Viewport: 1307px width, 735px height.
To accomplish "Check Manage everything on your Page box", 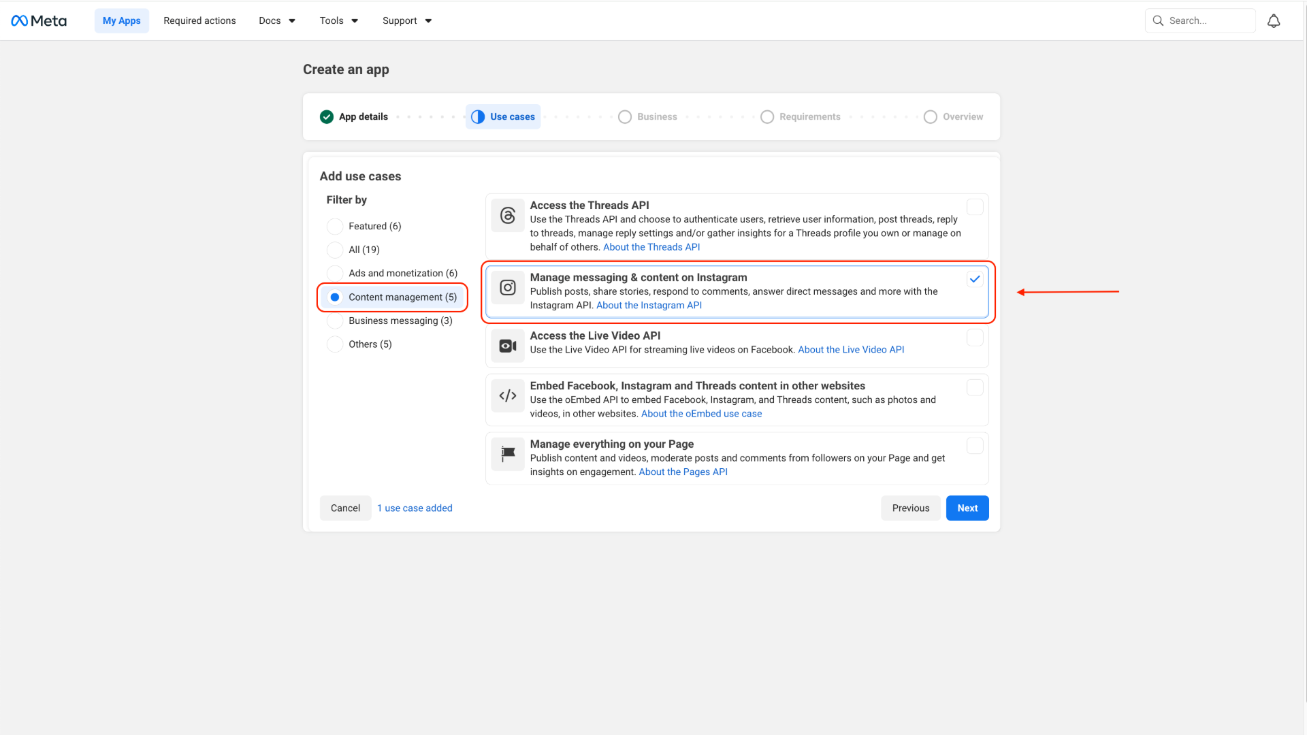I will click(975, 446).
